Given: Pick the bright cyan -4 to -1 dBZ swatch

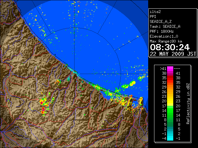Looking at the screenshot, I should coord(170,138).
